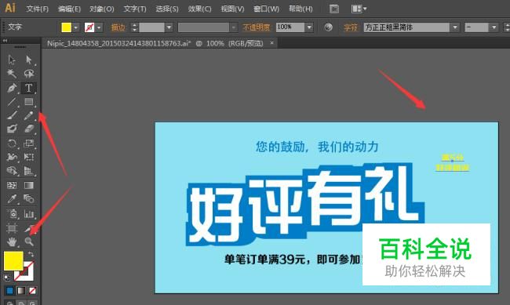Image resolution: width=510 pixels, height=305 pixels.
Task: Click the large yellow Fill box in toolbox
Action: [x=13, y=261]
